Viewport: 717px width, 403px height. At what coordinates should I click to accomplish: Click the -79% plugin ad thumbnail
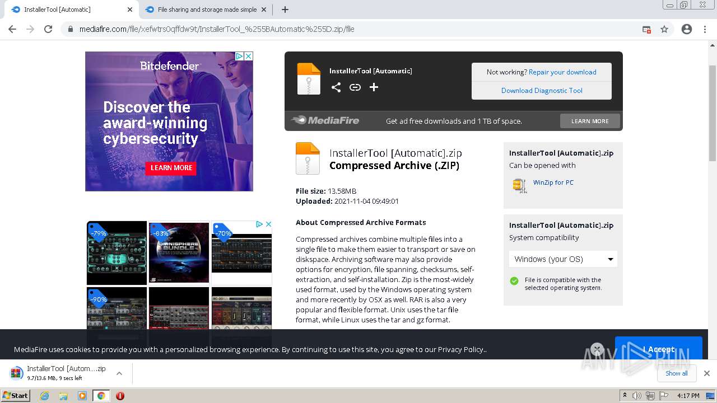pyautogui.click(x=117, y=253)
